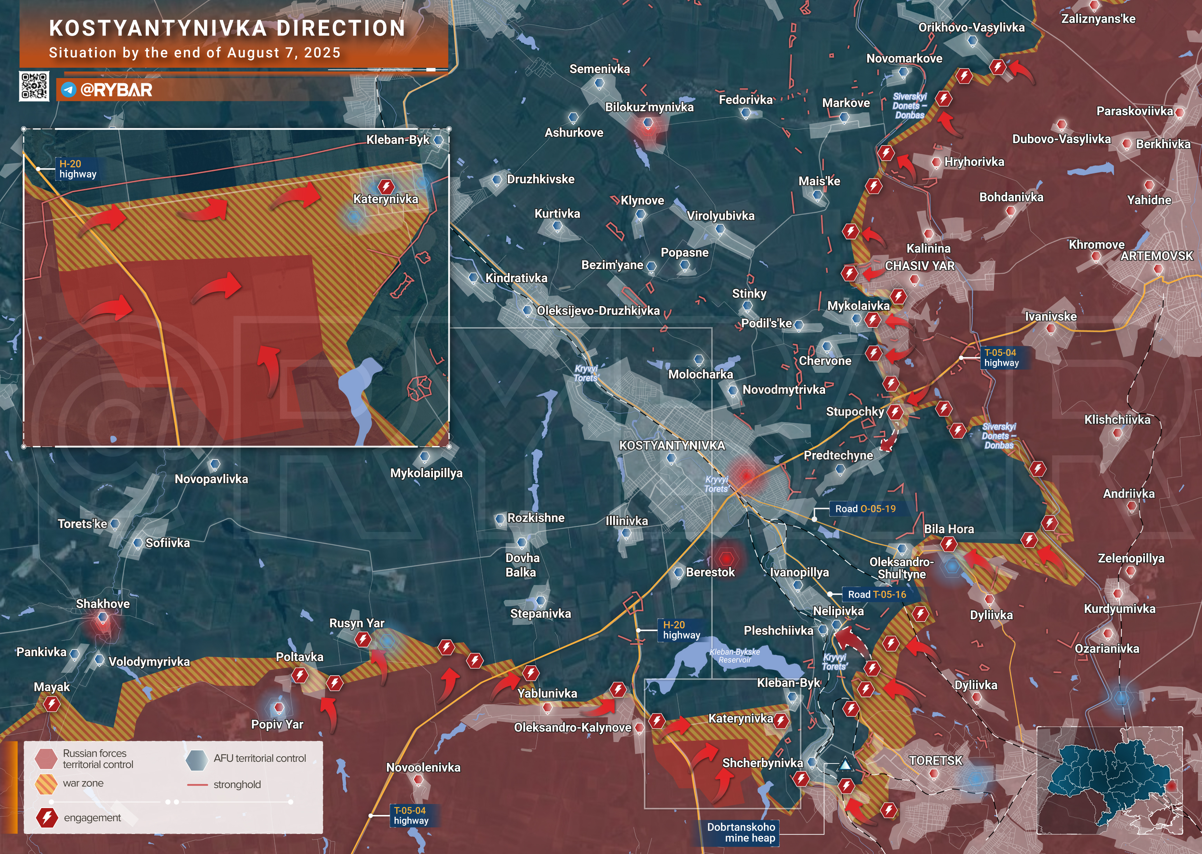Click the 'Situation by the end of August 7, 2025' subtitle
Image resolution: width=1202 pixels, height=854 pixels.
coord(195,53)
